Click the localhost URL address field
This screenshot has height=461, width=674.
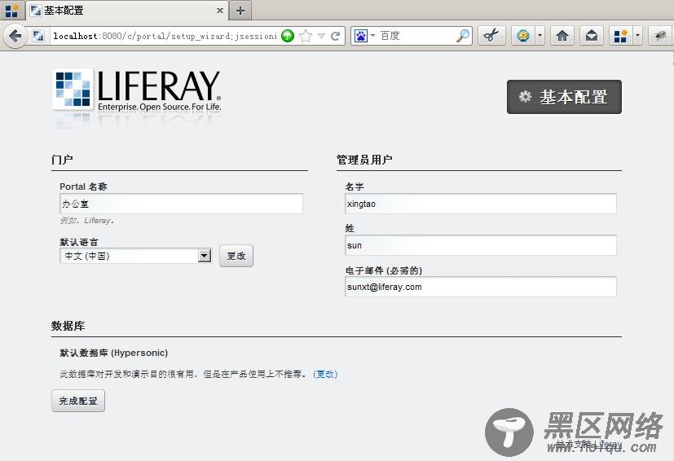tap(165, 36)
